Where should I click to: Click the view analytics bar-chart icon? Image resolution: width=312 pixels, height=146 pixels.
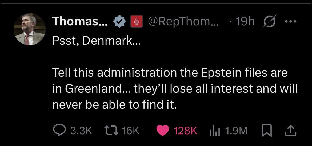[214, 130]
